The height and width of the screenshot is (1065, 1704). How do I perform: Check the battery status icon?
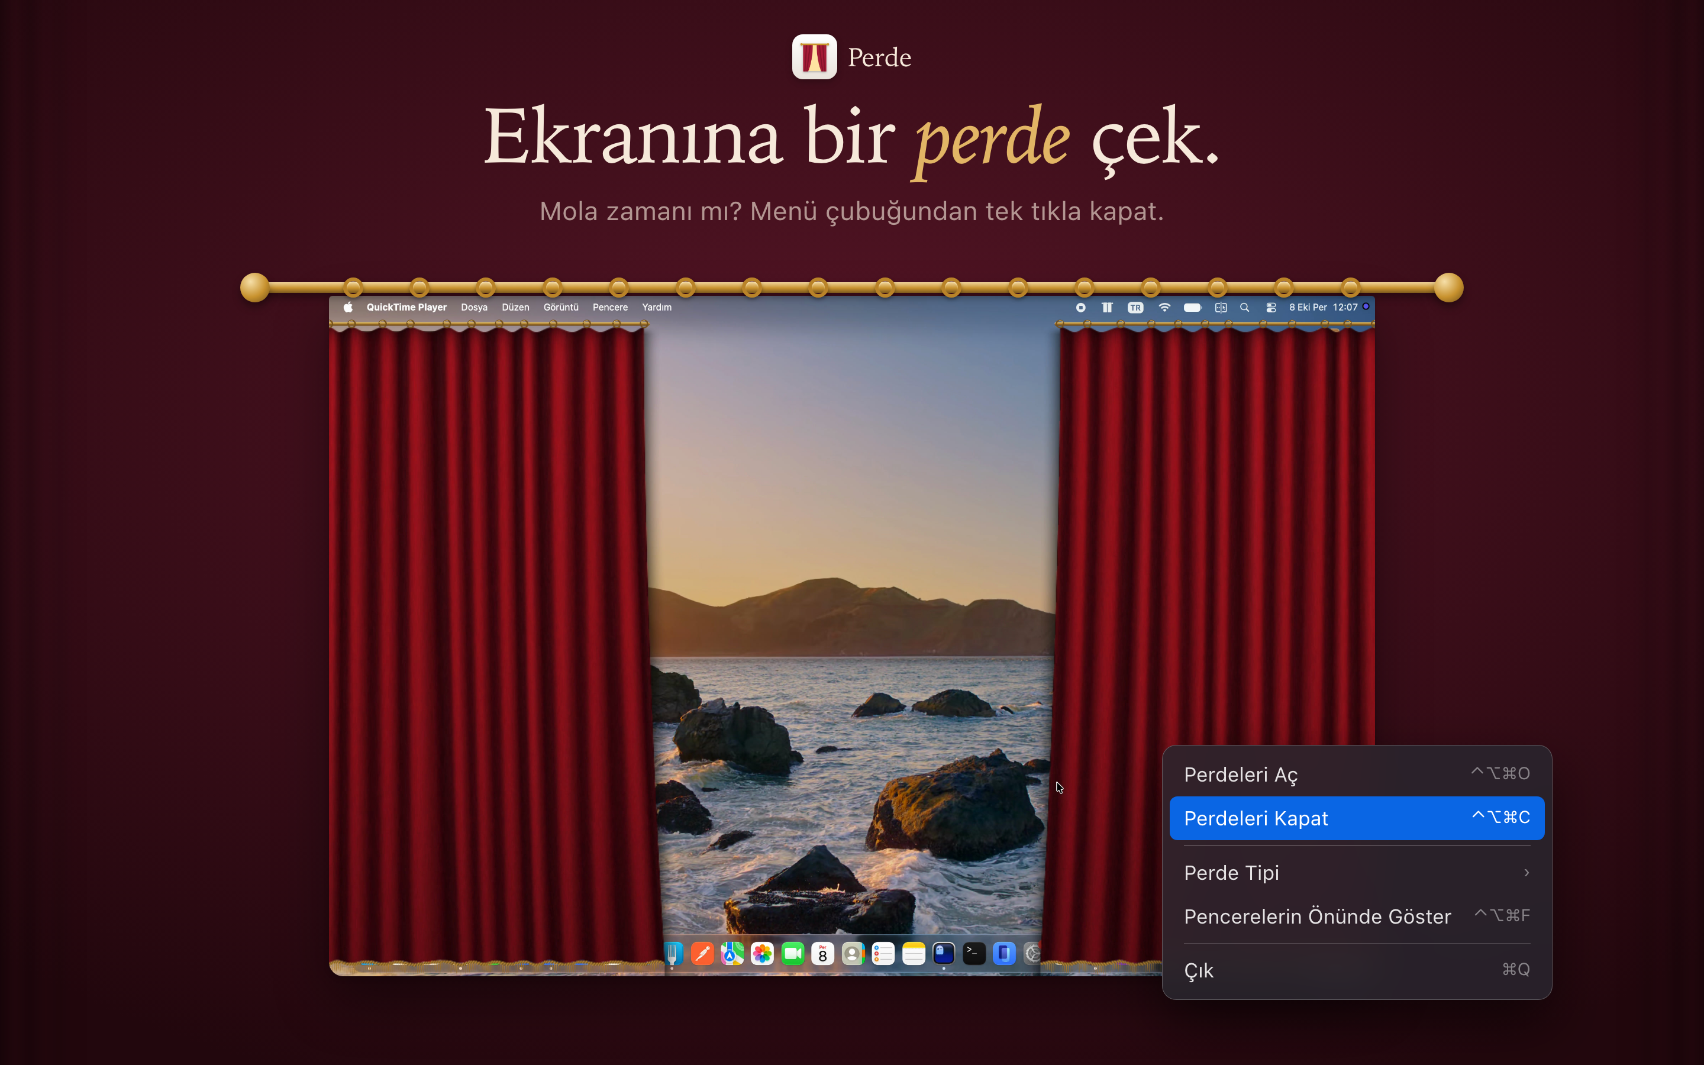pos(1192,307)
